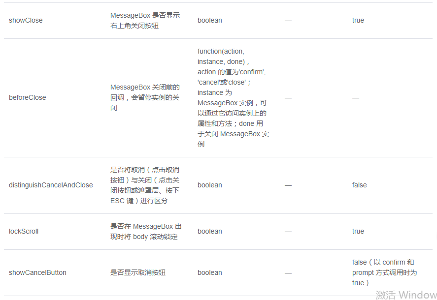Viewport: 437px width, 300px height.
Task: Click the boolean type in showClose row
Action: 210,20
